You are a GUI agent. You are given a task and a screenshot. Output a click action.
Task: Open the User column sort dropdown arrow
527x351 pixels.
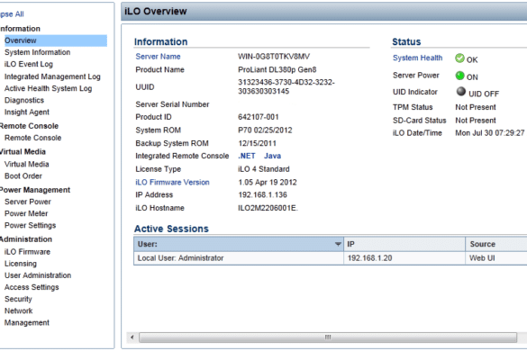click(338, 244)
